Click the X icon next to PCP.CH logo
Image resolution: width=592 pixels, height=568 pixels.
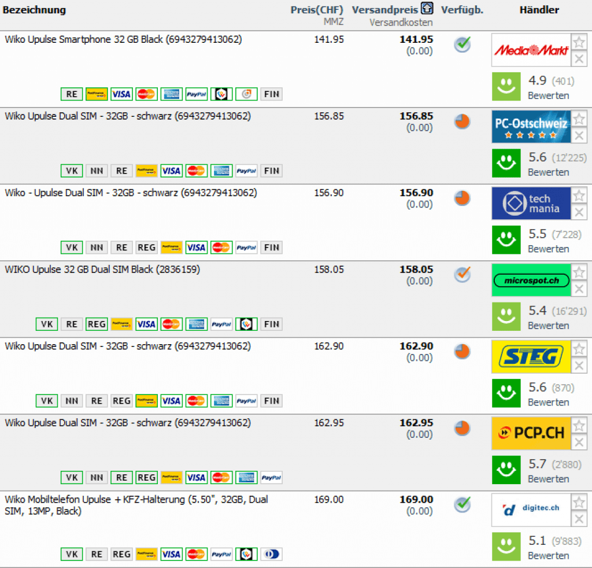click(579, 442)
